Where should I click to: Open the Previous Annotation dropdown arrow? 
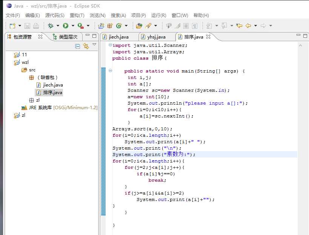tap(232, 26)
